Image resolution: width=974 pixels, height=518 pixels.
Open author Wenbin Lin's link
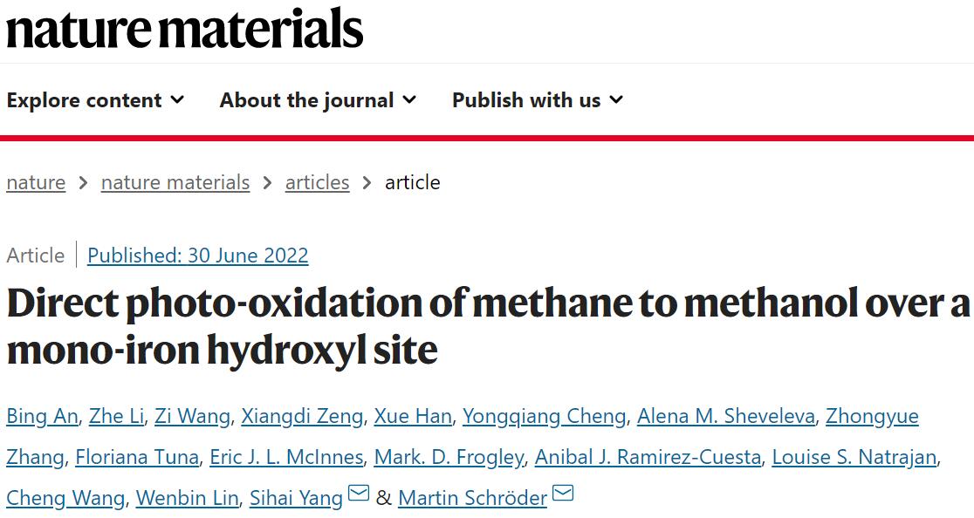[187, 498]
